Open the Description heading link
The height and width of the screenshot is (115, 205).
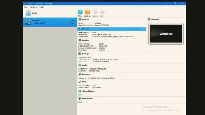click(87, 98)
